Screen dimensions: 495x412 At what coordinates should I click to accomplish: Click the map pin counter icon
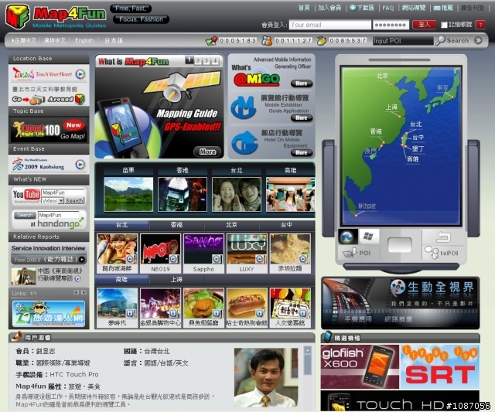pos(211,40)
